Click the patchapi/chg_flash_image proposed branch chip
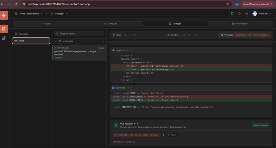This screenshot has height=148, width=276. [252, 35]
